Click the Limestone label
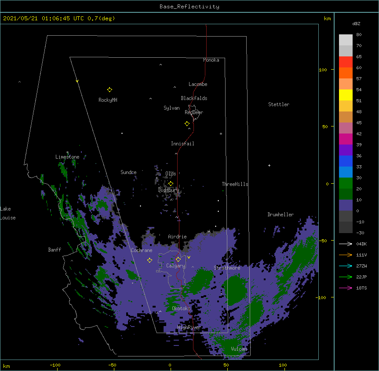The height and width of the screenshot is (371, 379). (67, 157)
